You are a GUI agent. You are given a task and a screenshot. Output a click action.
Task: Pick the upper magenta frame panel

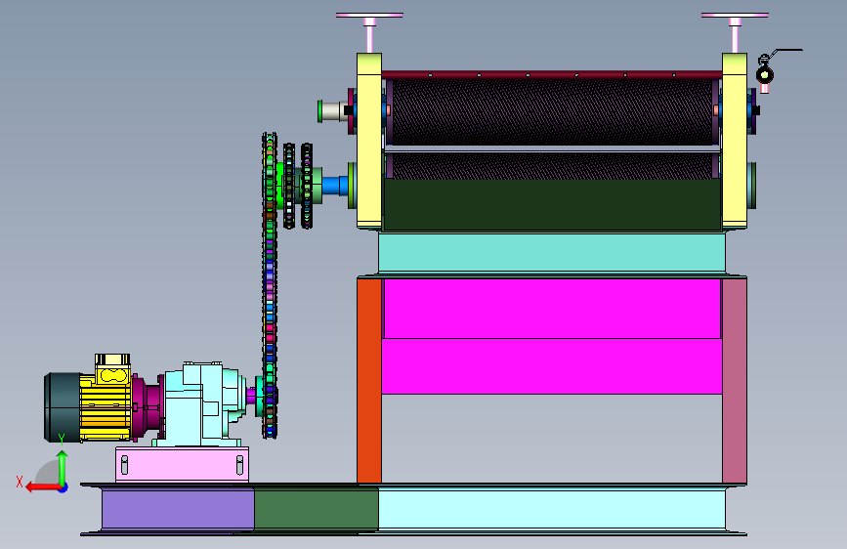(x=552, y=309)
